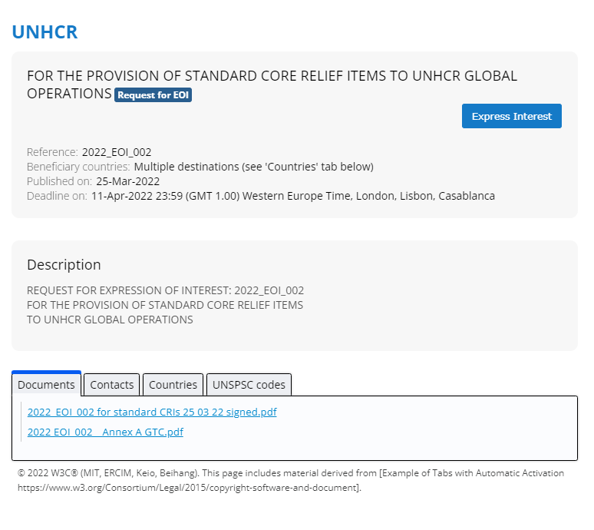
Task: Click the Description section heading
Action: coord(64,265)
